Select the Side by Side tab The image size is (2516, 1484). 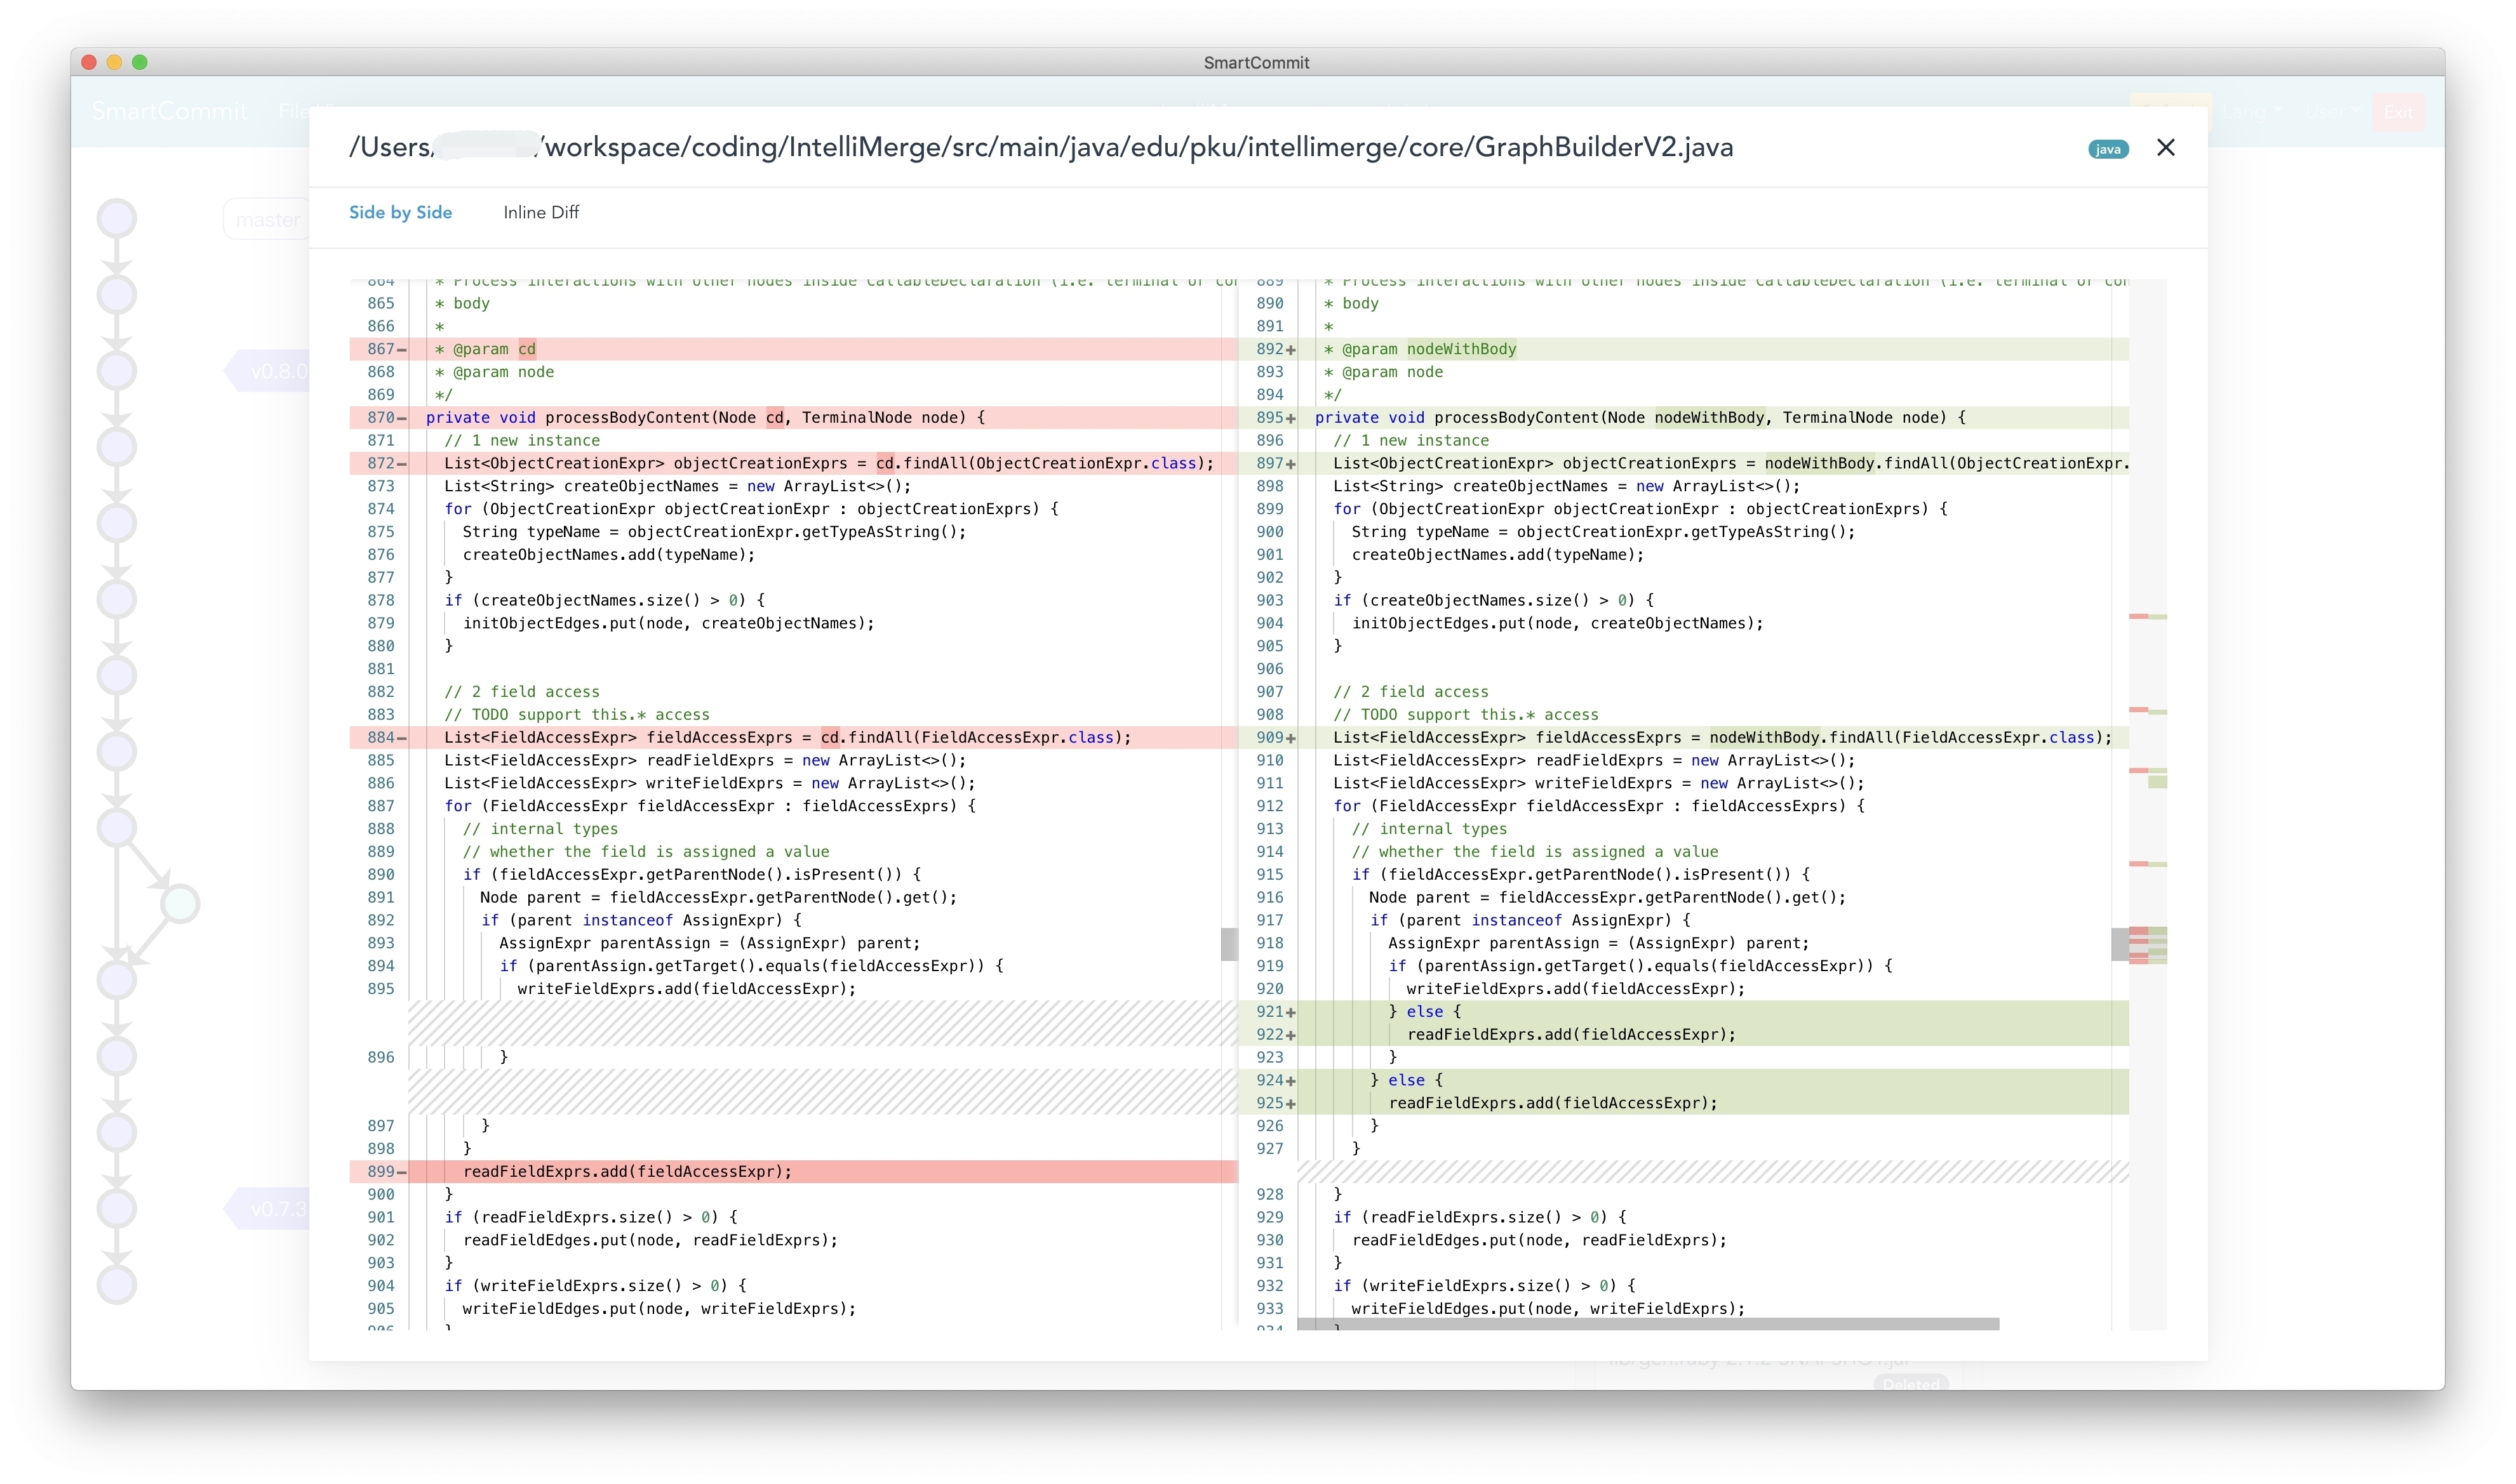(400, 212)
